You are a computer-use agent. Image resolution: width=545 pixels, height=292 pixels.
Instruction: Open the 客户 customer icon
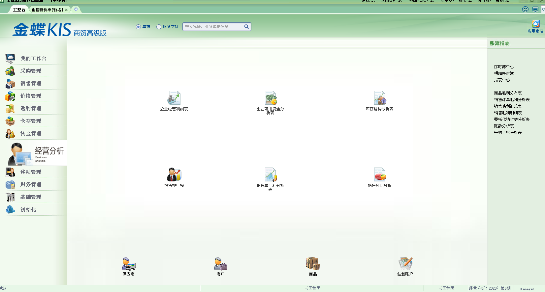point(220,264)
